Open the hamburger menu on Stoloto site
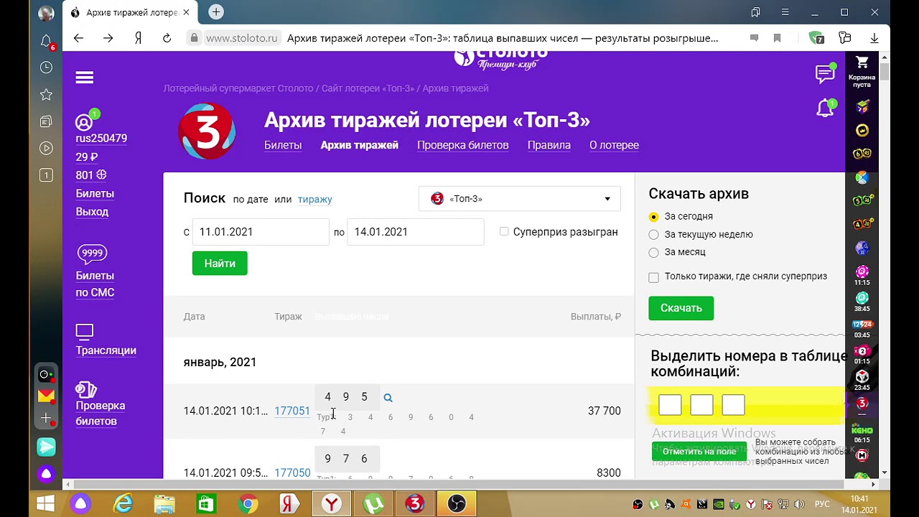Screen dimensions: 919x517 tap(85, 78)
